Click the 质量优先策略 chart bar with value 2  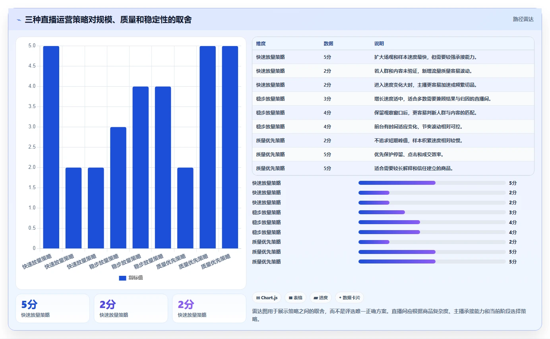click(185, 208)
